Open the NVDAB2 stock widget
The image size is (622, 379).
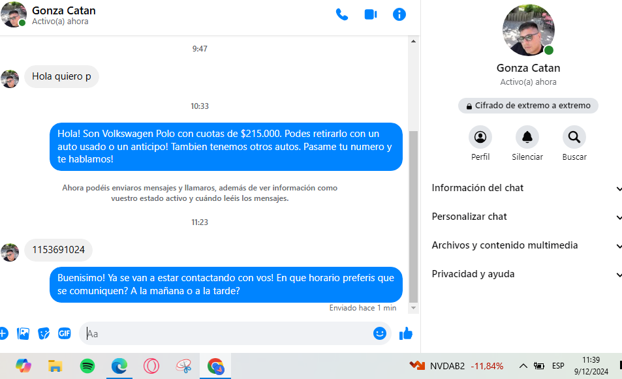[x=456, y=365]
